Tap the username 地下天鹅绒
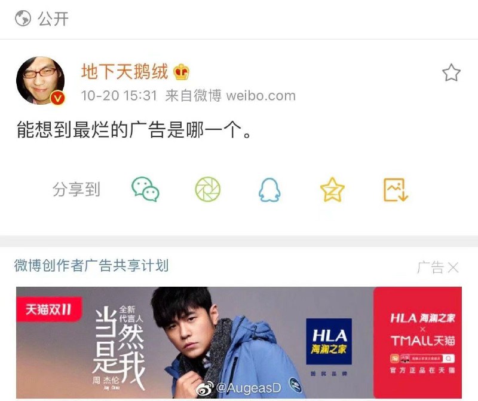Viewport: 478px width, 401px height. [124, 72]
